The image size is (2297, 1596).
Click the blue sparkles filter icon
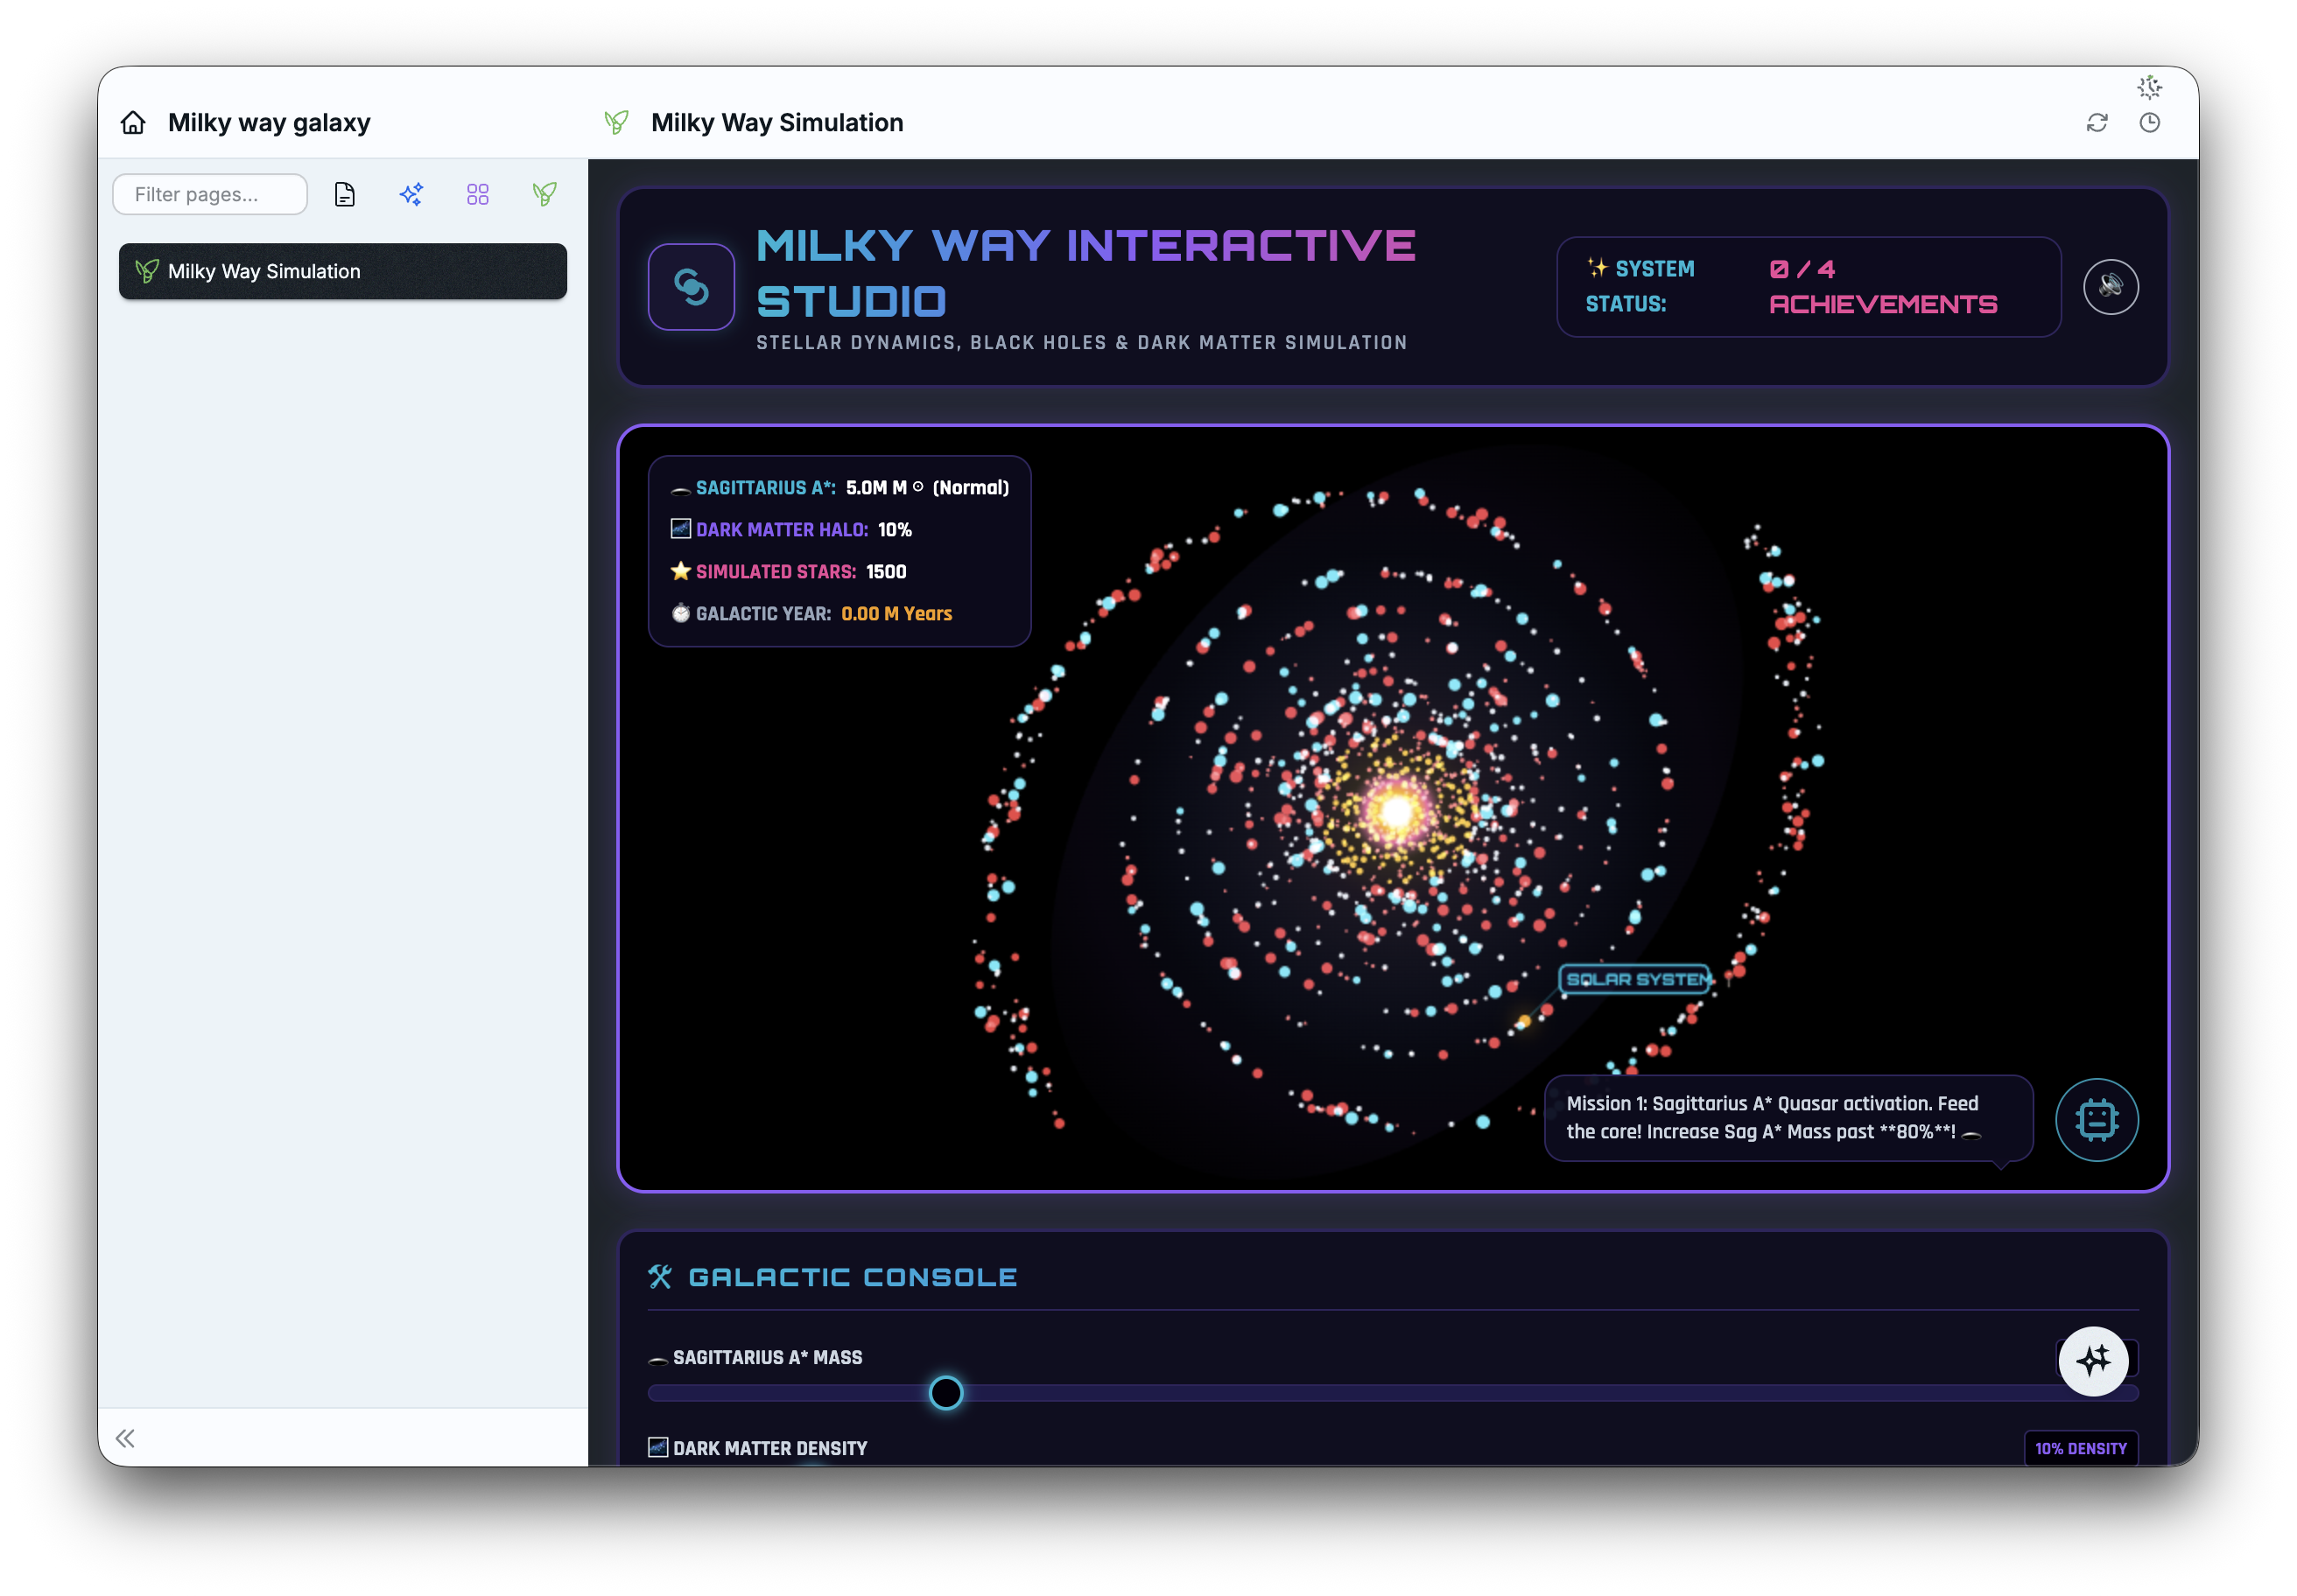(x=411, y=194)
